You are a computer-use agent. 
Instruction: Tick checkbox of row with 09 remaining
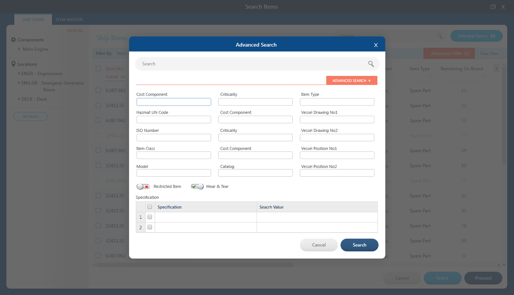(x=98, y=241)
